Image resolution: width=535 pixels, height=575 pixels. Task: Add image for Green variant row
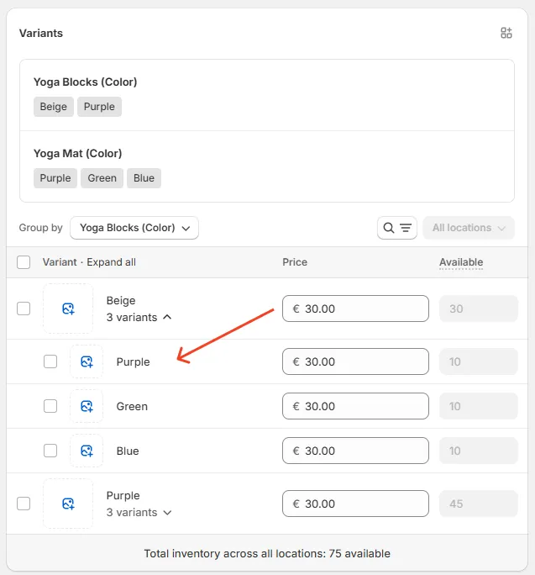coord(87,406)
